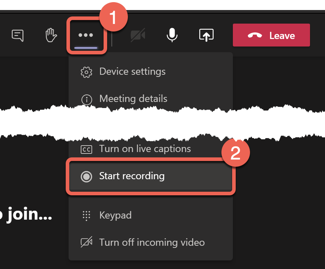This screenshot has height=269, width=325.
Task: Click the Device settings gear icon
Action: (86, 72)
